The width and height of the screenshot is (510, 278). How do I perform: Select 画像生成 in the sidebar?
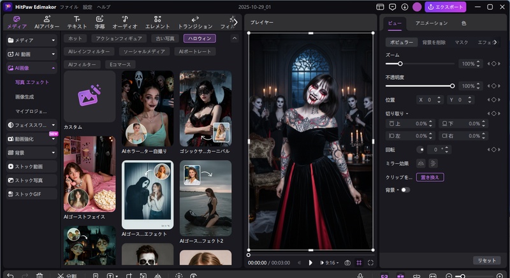pos(24,96)
